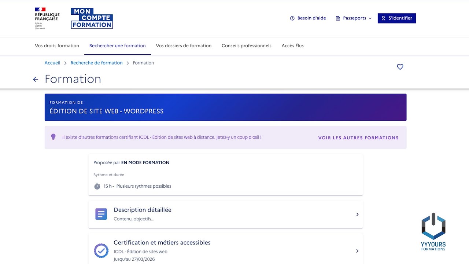This screenshot has width=469, height=264.
Task: Click the Passeports document icon
Action: point(338,18)
